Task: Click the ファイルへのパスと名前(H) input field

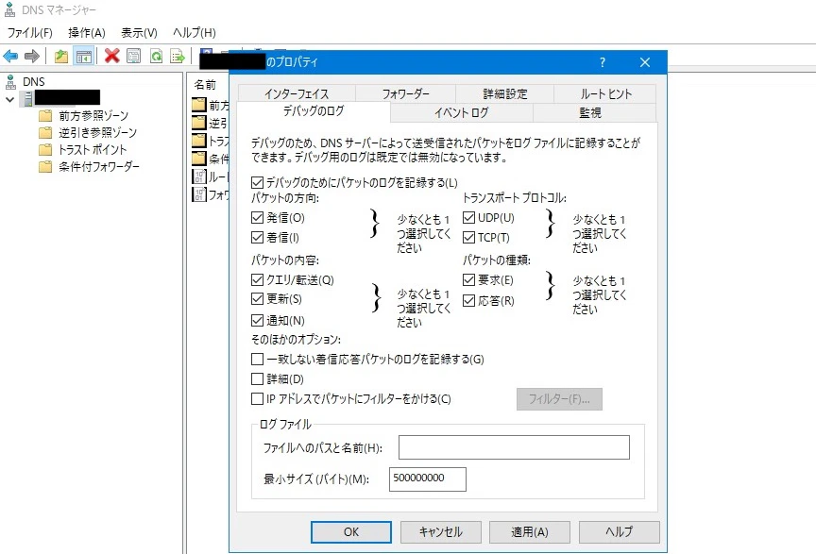Action: pyautogui.click(x=514, y=447)
